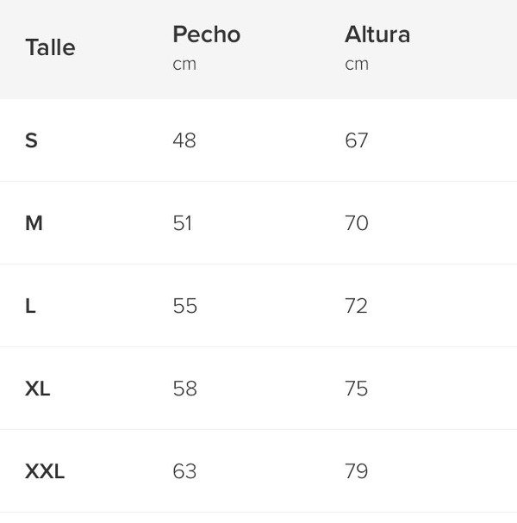
Task: Click the Pecho value 48
Action: [184, 140]
